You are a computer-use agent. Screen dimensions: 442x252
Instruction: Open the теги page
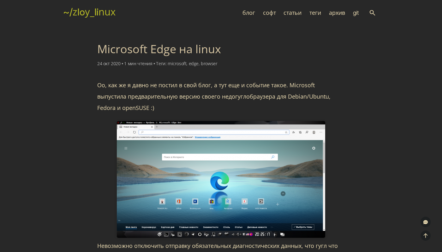point(315,13)
